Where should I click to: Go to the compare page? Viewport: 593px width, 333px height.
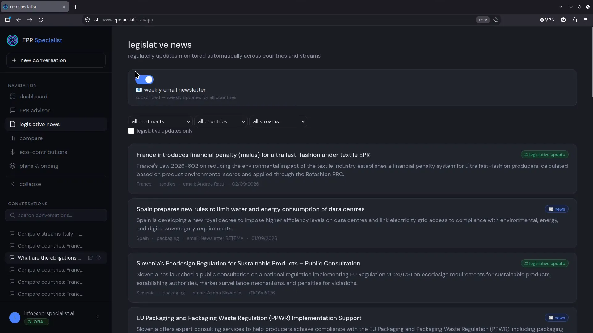coord(56,138)
